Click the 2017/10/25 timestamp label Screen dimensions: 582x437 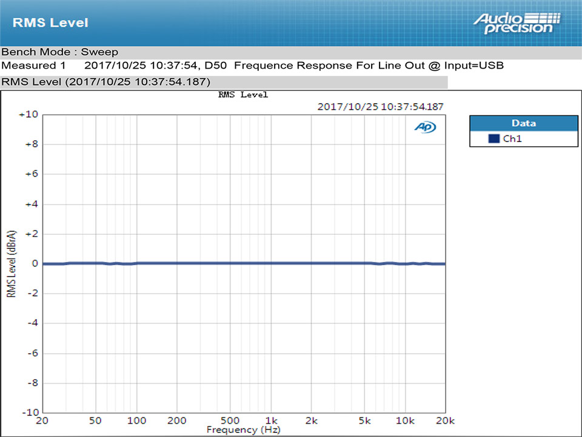(x=381, y=106)
